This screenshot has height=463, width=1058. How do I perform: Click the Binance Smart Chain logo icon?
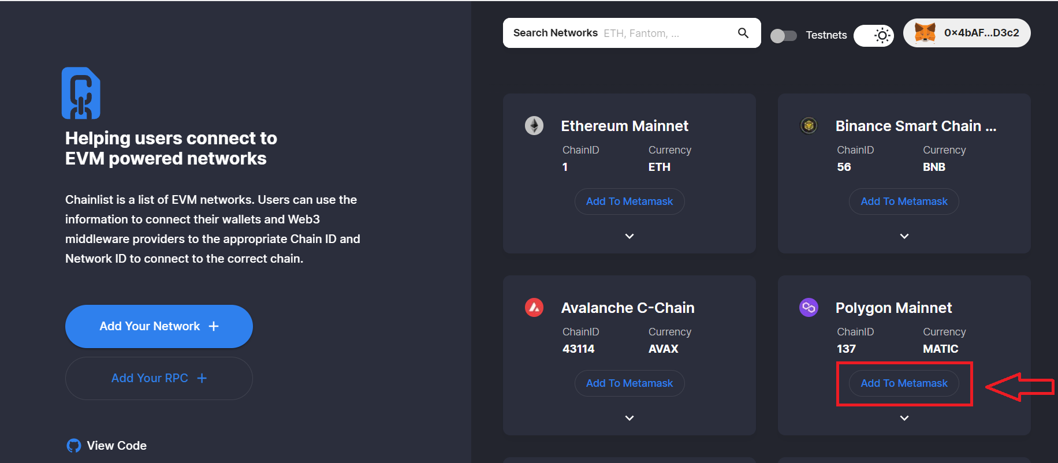click(809, 125)
